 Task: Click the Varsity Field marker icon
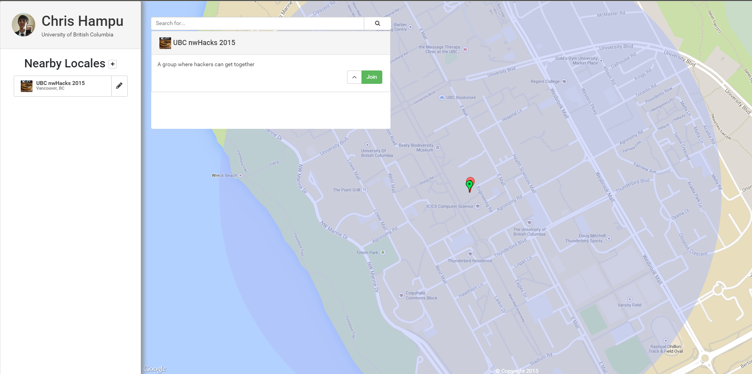pyautogui.click(x=629, y=299)
